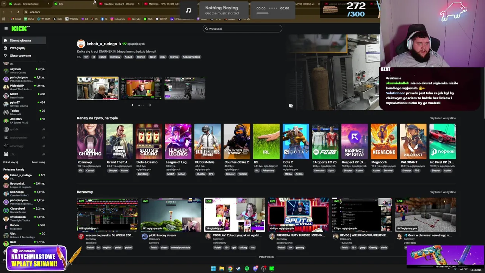The height and width of the screenshot is (273, 485).
Task: Expand Rozmowy streams with the bottom Pokaż więcej
Action: 266,257
